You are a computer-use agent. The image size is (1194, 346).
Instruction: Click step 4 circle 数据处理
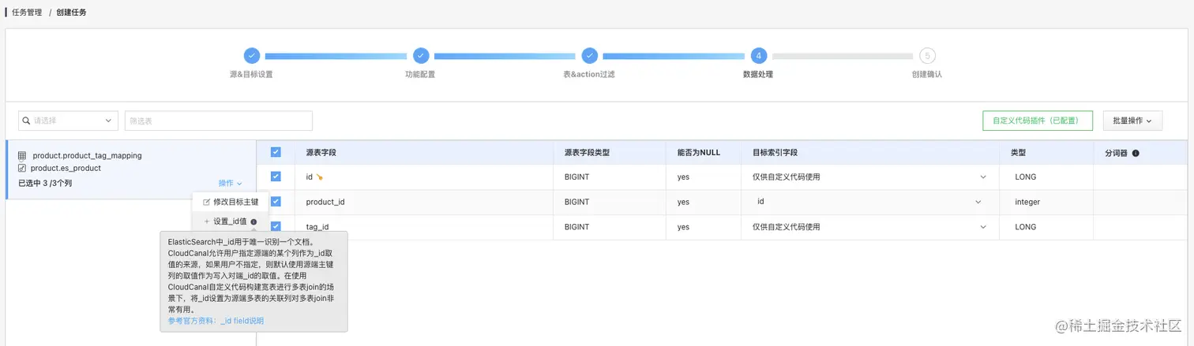point(758,56)
